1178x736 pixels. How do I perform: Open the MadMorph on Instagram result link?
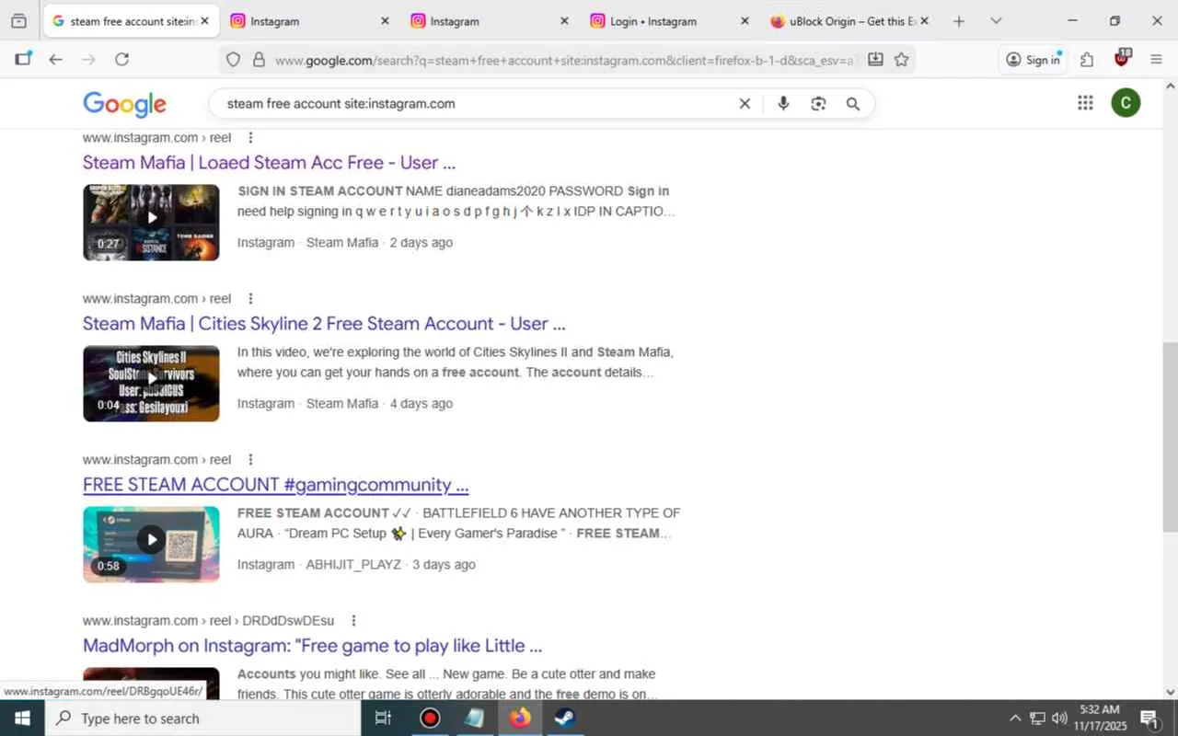[x=312, y=646]
